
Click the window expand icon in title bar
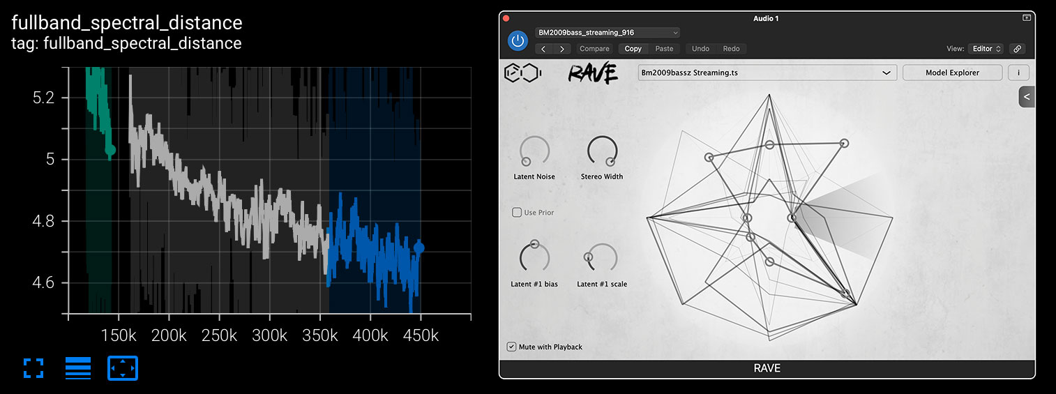coord(1027,17)
